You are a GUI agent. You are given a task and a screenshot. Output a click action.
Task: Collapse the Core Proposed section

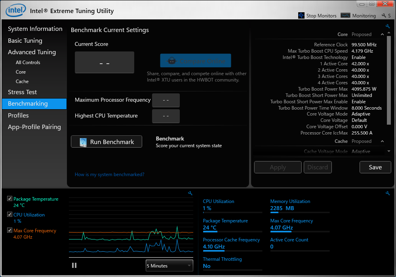(383, 34)
